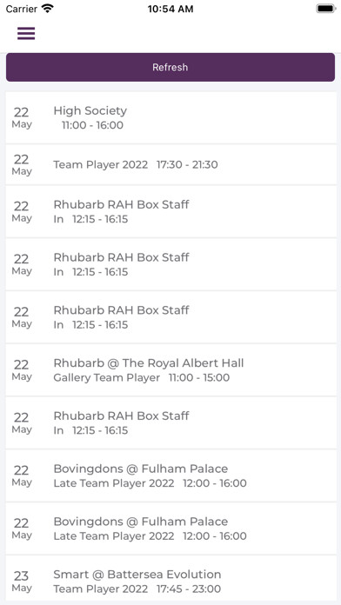The height and width of the screenshot is (605, 341).
Task: Select the second Rhubarb RAH Box Staff shift
Action: tap(170, 264)
